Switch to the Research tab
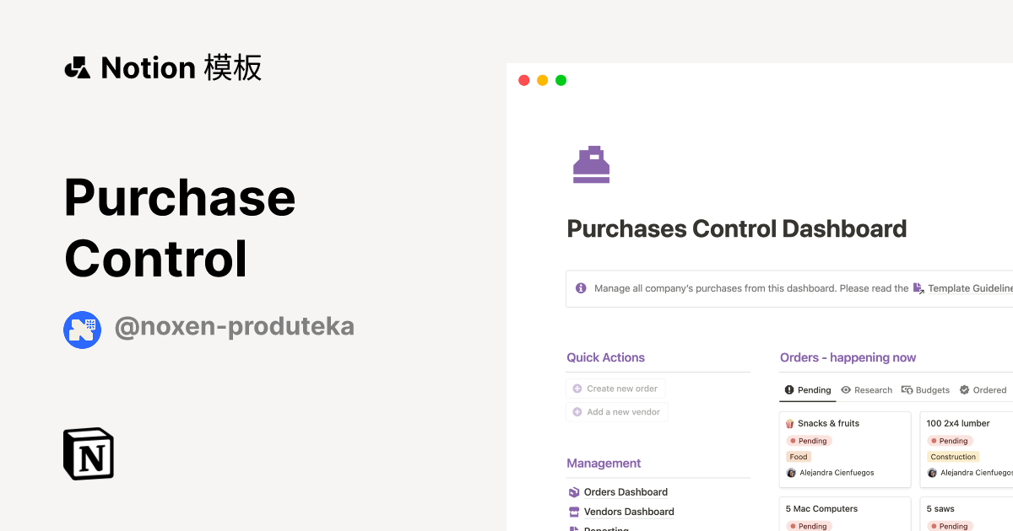Viewport: 1013px width, 531px height. click(866, 389)
